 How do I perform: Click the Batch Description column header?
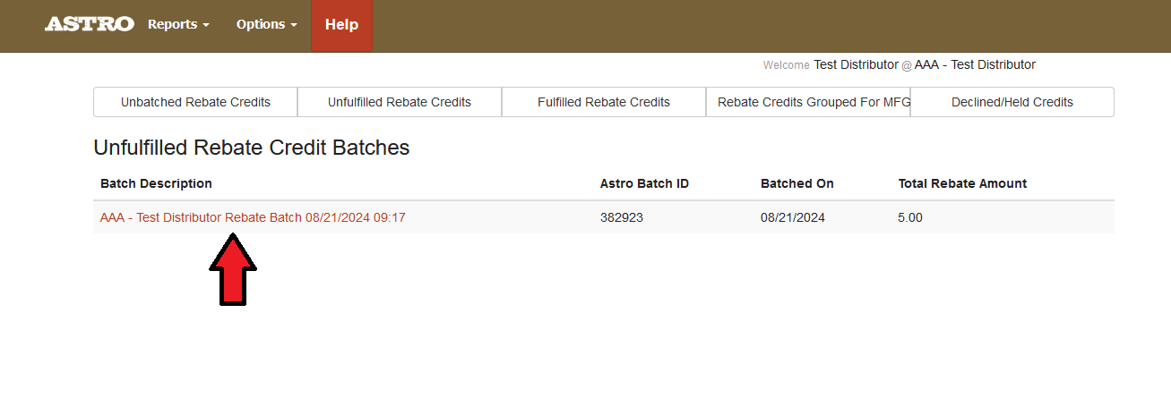156,183
